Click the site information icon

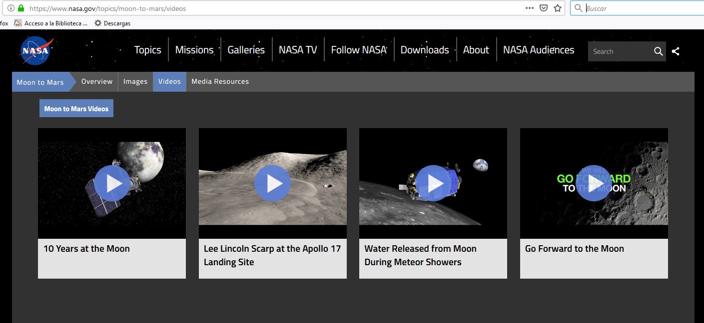click(x=11, y=8)
